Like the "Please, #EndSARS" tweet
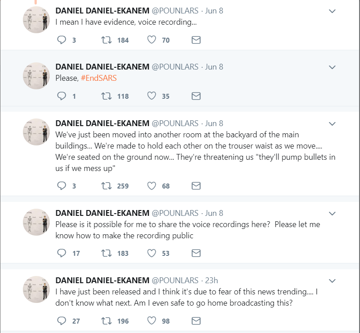 click(x=152, y=96)
